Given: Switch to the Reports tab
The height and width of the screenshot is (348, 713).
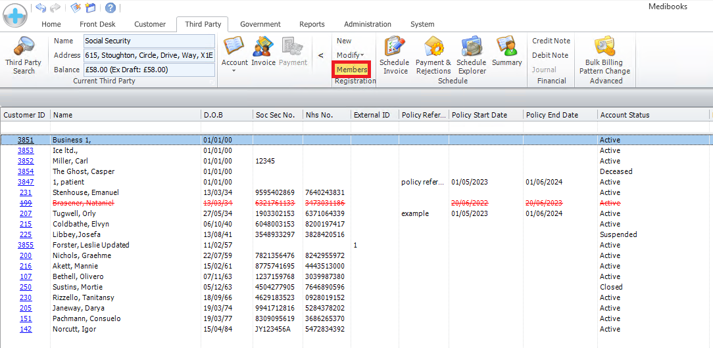Looking at the screenshot, I should click(x=312, y=24).
